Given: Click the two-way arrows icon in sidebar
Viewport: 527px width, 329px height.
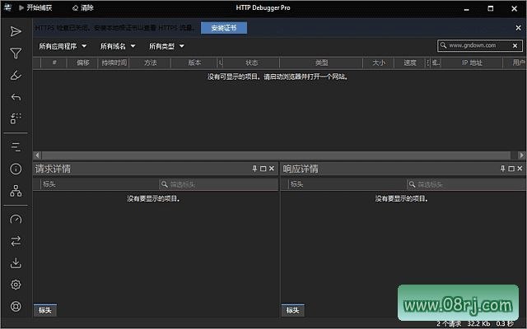Looking at the screenshot, I should [16, 241].
